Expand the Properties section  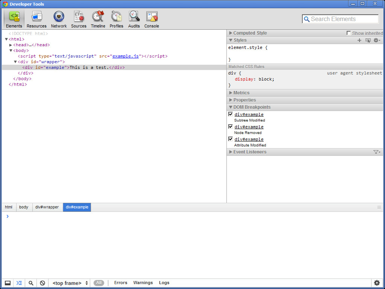pos(230,100)
